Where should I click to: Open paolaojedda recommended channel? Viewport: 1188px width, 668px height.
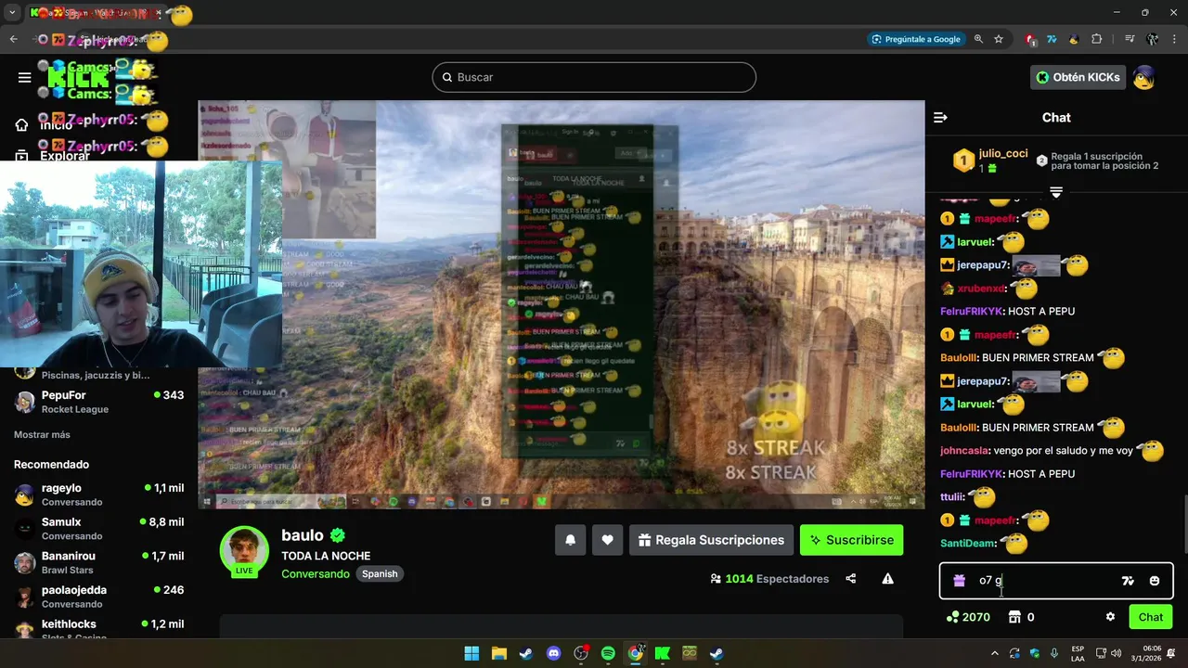pos(98,597)
